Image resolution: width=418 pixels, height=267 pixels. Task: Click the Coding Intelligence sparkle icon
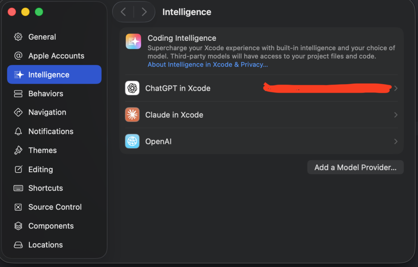tap(133, 41)
